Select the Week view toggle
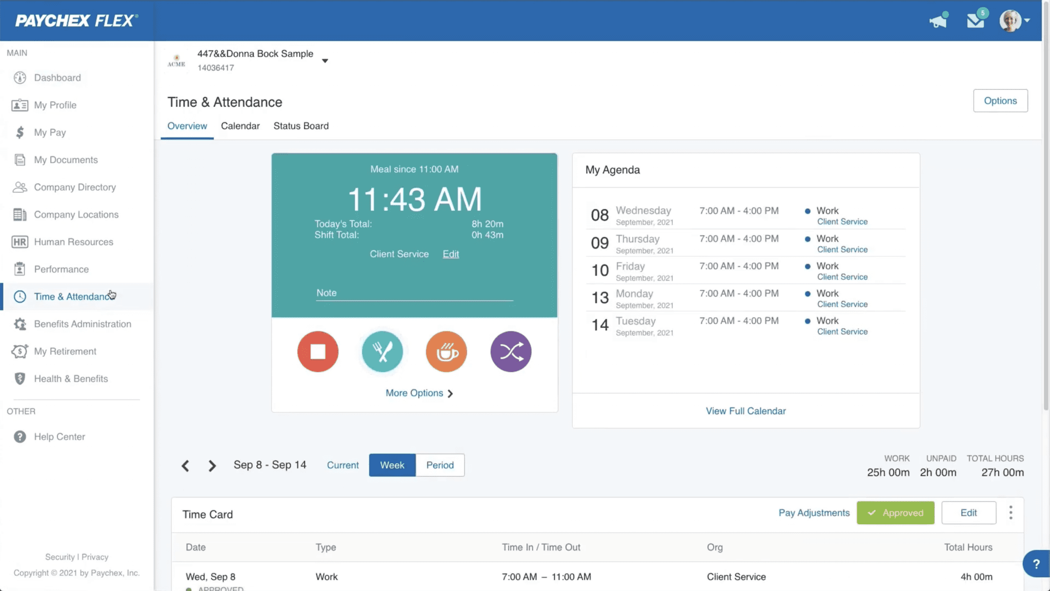 (392, 465)
